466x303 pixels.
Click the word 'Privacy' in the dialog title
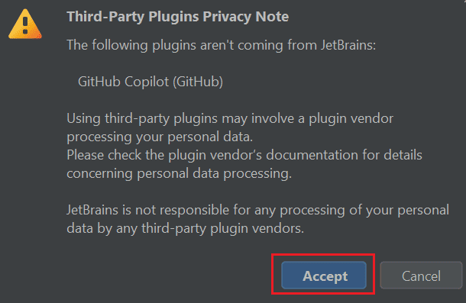(x=227, y=16)
